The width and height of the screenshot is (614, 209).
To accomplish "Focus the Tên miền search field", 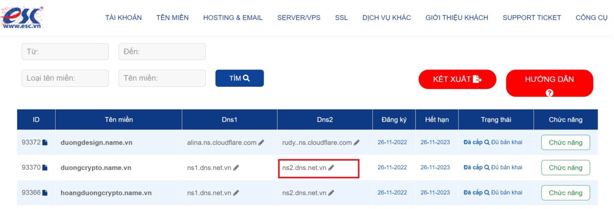I will click(162, 78).
